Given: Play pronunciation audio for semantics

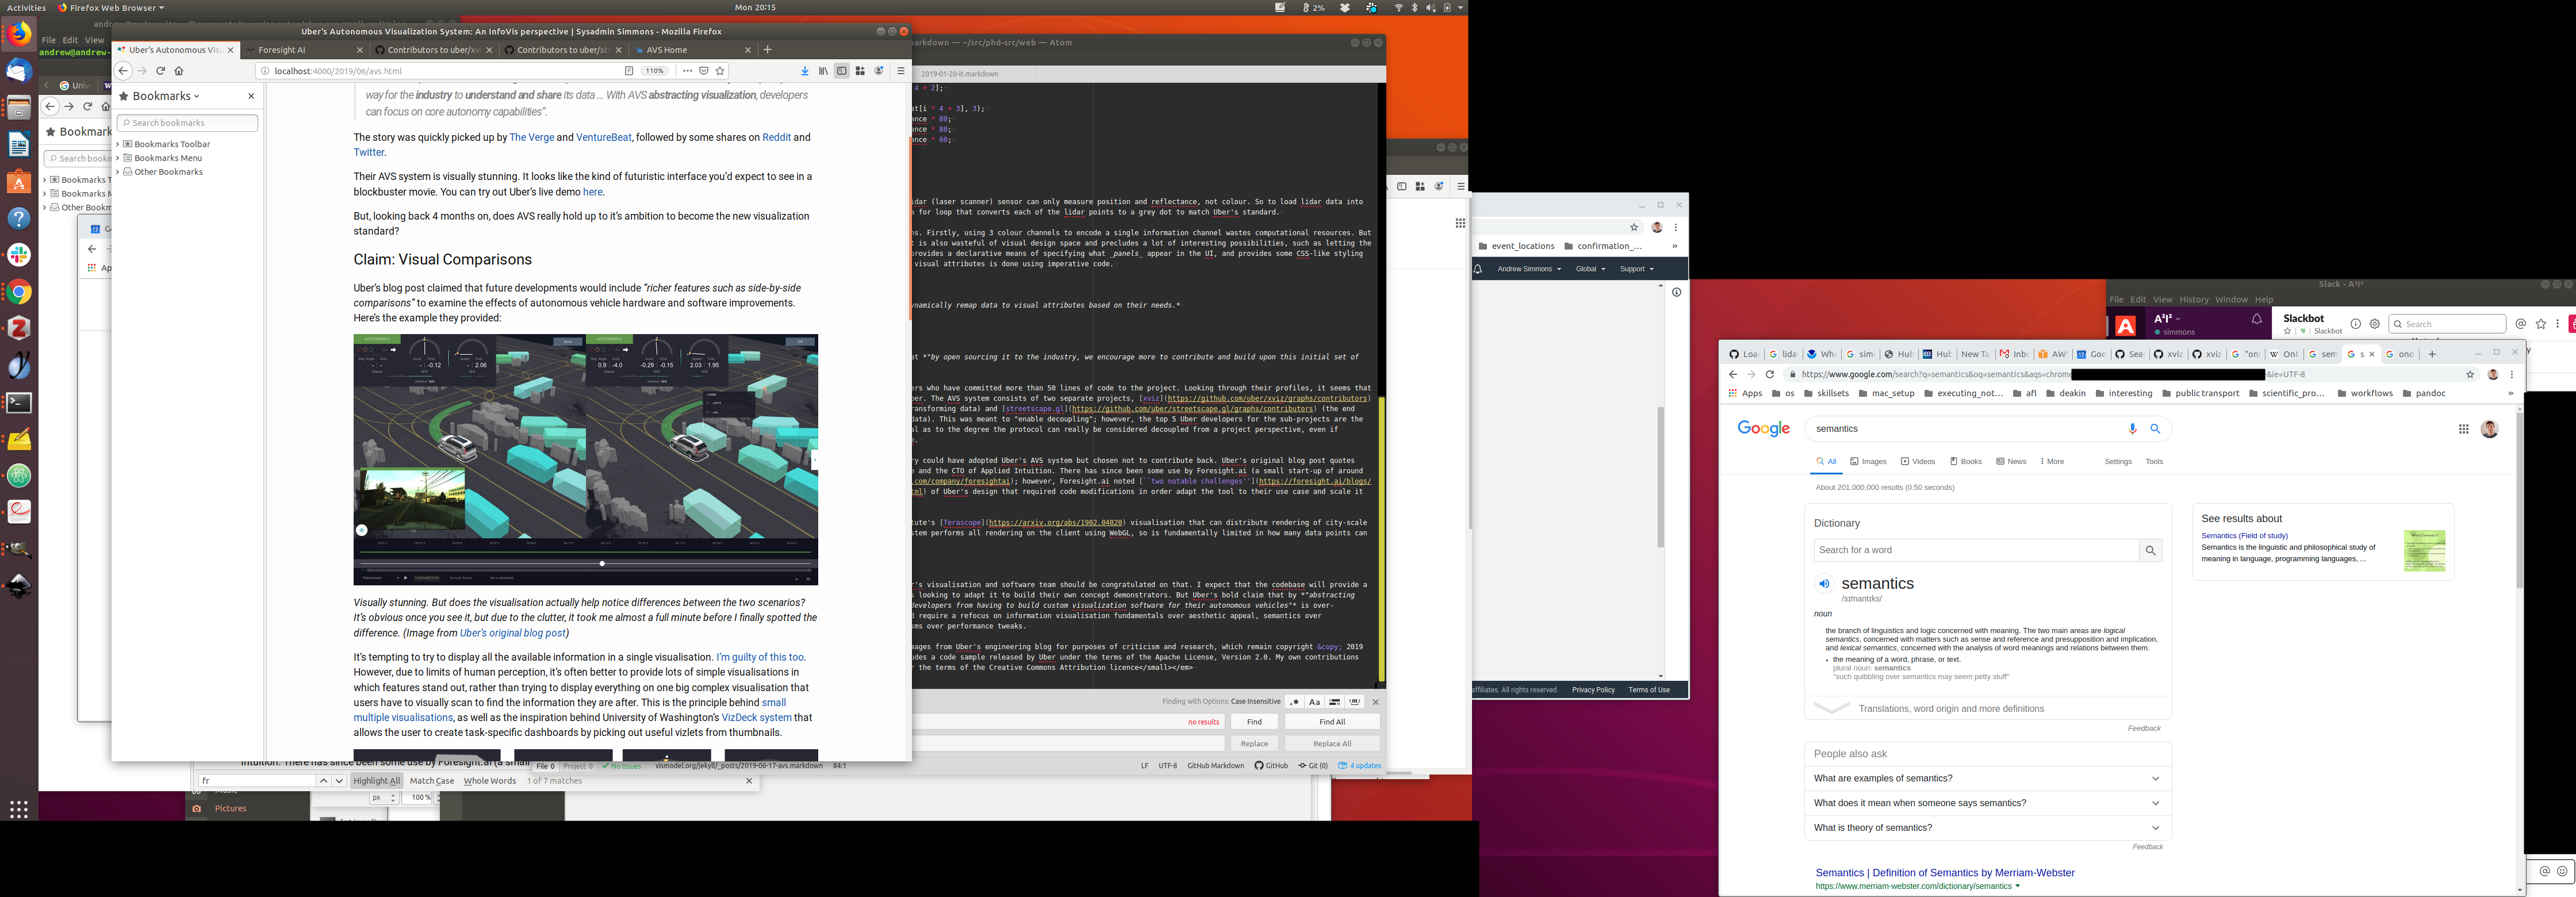Looking at the screenshot, I should 1824,584.
